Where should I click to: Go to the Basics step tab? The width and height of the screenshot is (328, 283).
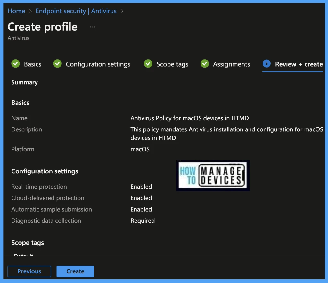26,64
